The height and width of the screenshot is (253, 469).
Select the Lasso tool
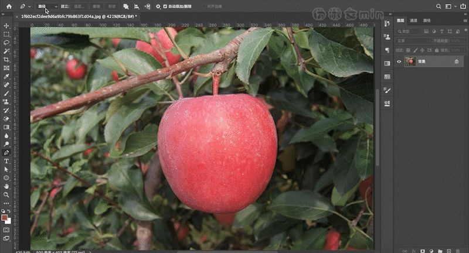click(6, 43)
